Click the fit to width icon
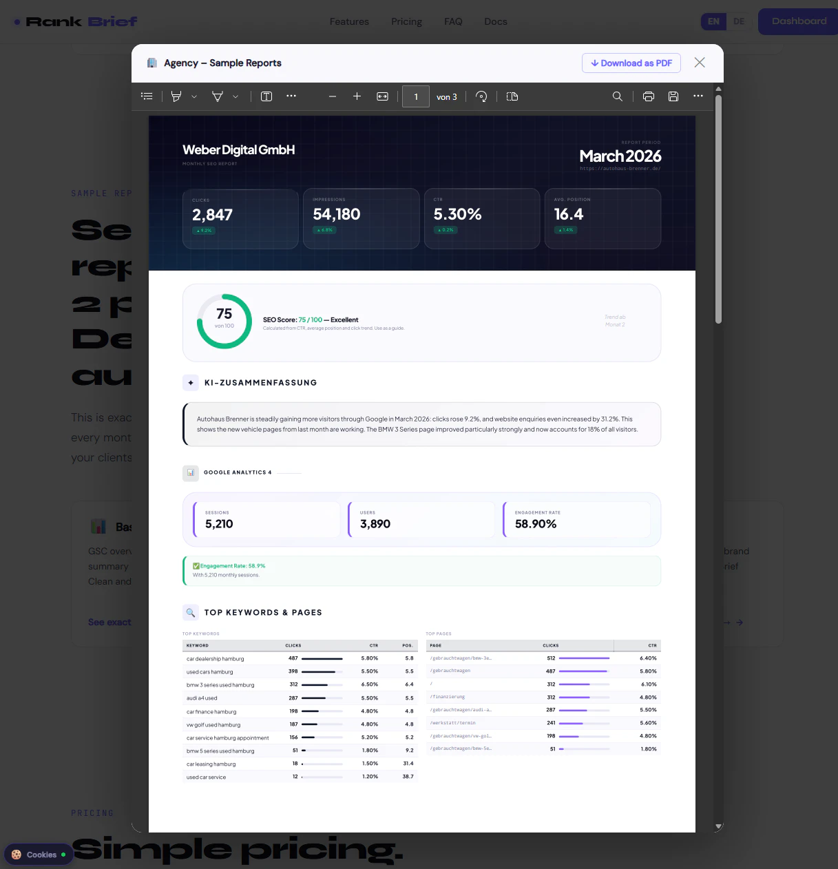Image resolution: width=838 pixels, height=869 pixels. point(383,96)
